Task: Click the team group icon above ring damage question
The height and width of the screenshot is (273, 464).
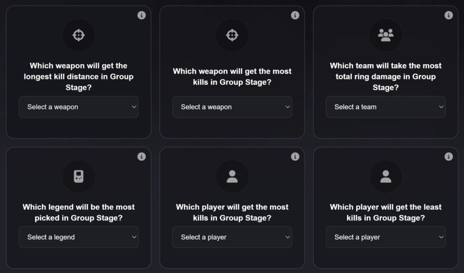Action: (x=386, y=35)
